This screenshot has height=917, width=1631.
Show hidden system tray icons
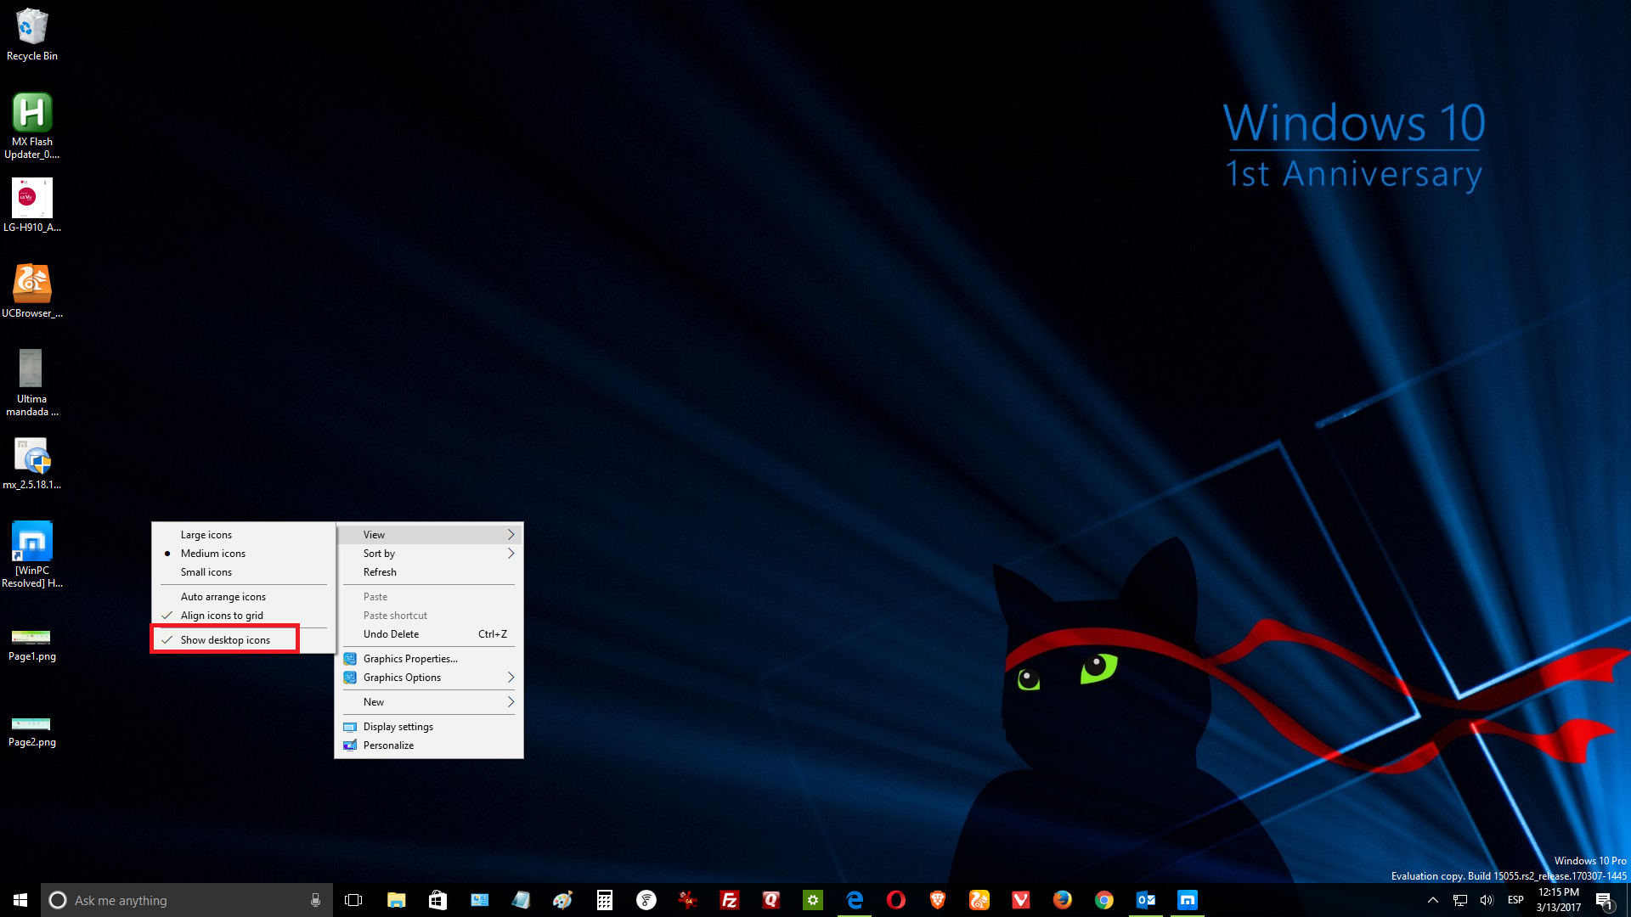click(1433, 900)
